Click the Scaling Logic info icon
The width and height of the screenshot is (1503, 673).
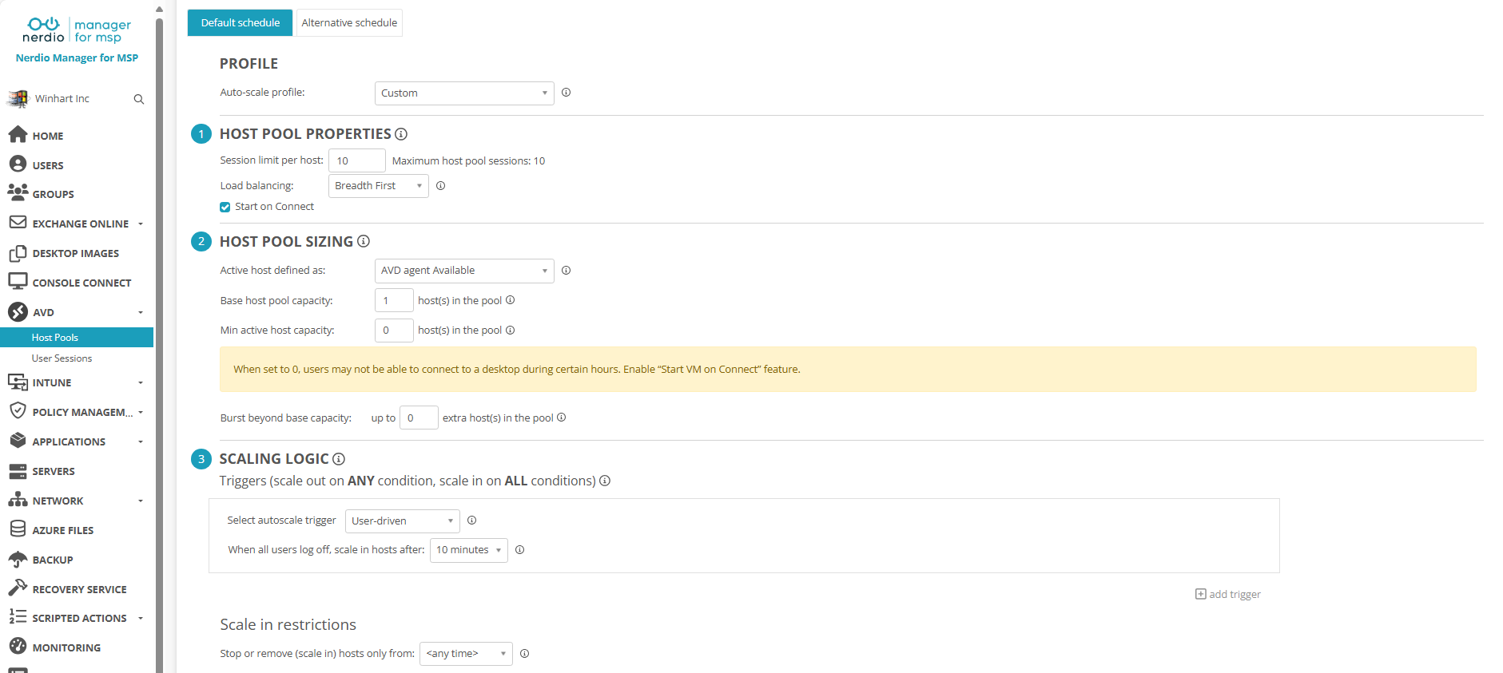pyautogui.click(x=339, y=459)
